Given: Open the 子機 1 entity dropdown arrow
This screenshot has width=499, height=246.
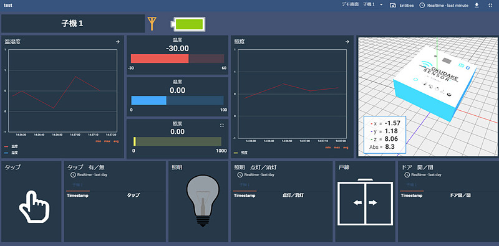Looking at the screenshot, I should [x=381, y=5].
